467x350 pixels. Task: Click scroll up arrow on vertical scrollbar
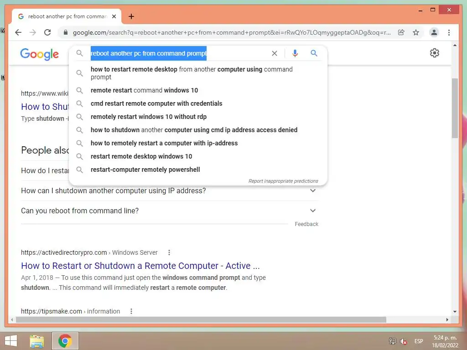(455, 45)
